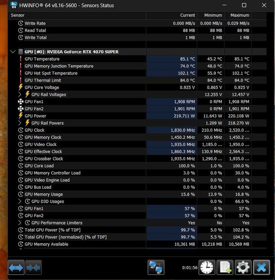Open sensor settings gear icon
This screenshot has height=280, width=275.
pos(243,268)
